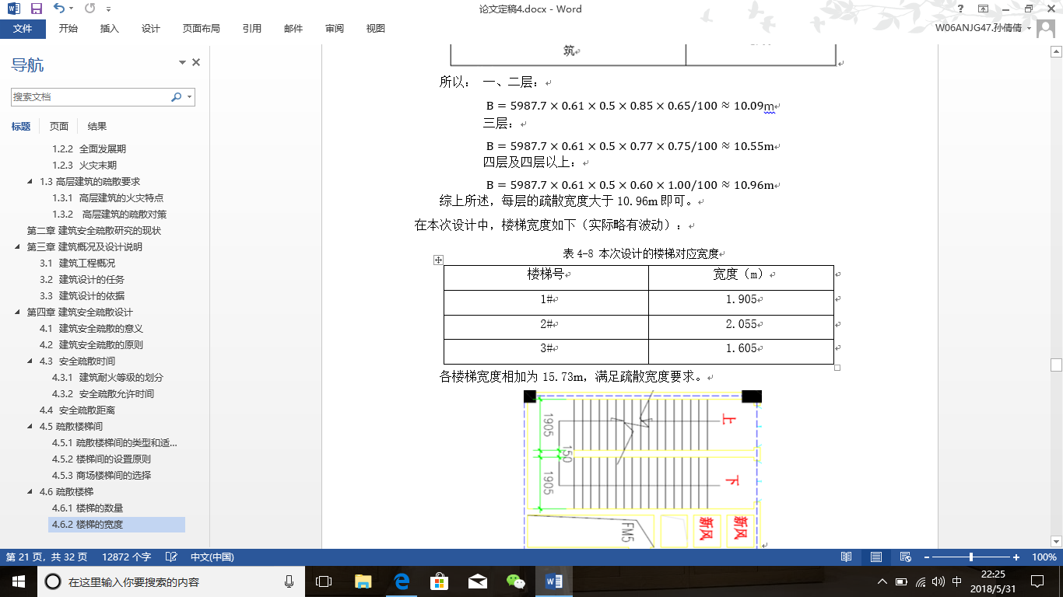
Task: Collapse the 1.3 高层建筑的疏散要求 heading
Action: click(30, 181)
